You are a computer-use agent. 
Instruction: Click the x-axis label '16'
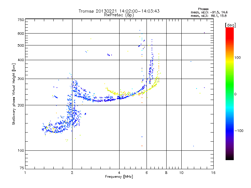[x=213, y=173]
